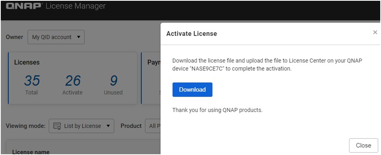Click the Licenses card heading

(27, 62)
